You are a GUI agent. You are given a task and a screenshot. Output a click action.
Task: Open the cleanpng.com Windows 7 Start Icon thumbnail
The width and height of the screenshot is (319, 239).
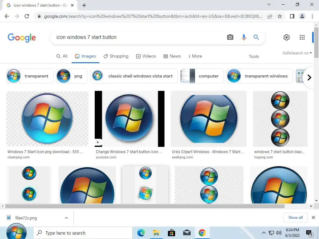coord(47,119)
